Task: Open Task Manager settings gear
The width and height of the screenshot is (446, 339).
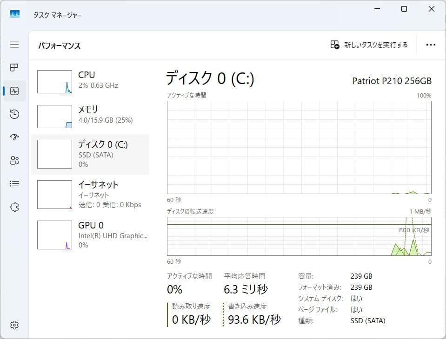Action: point(14,325)
